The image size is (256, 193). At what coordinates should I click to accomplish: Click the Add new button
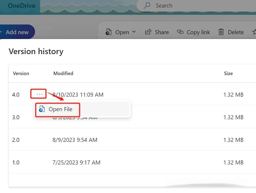pos(17,32)
